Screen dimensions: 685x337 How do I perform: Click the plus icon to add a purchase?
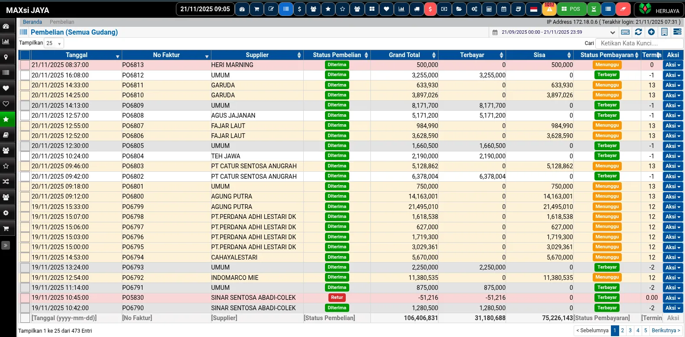pyautogui.click(x=651, y=32)
